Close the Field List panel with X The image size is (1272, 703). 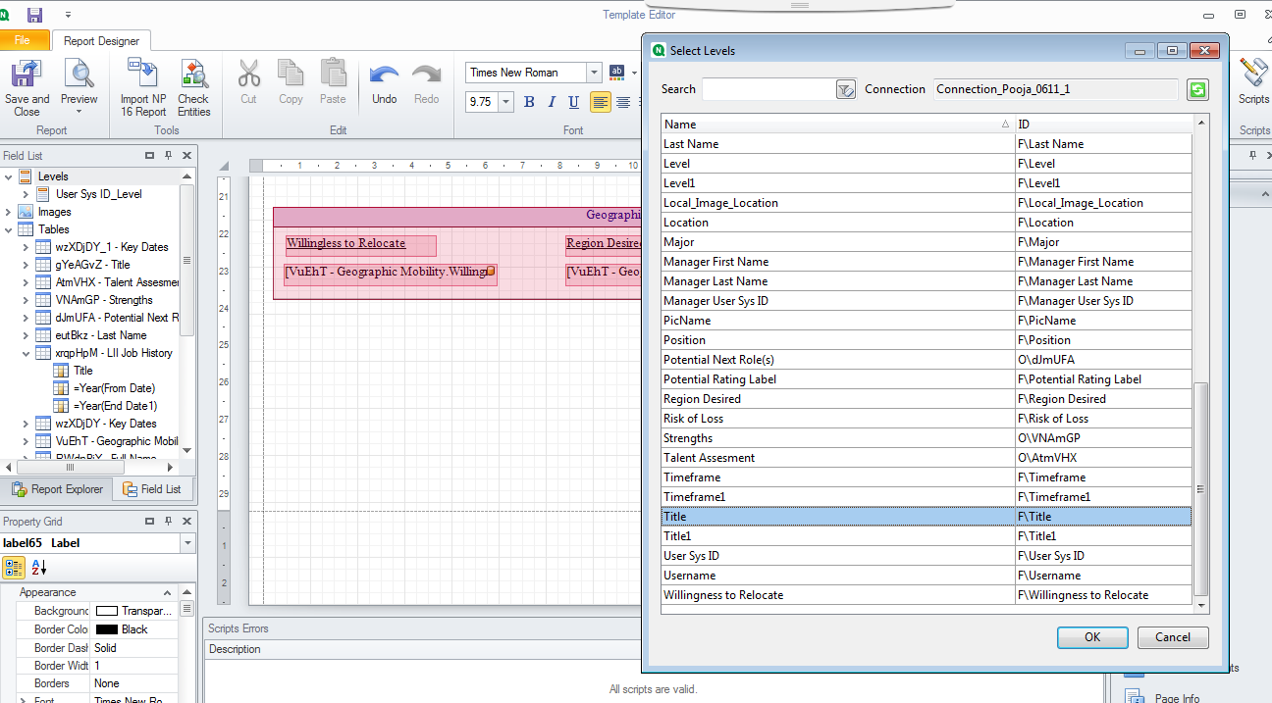tap(185, 155)
